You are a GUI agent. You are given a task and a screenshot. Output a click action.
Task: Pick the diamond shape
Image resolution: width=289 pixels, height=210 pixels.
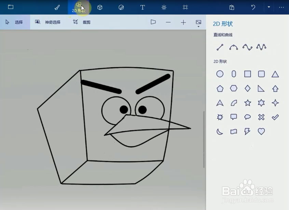pos(248,88)
